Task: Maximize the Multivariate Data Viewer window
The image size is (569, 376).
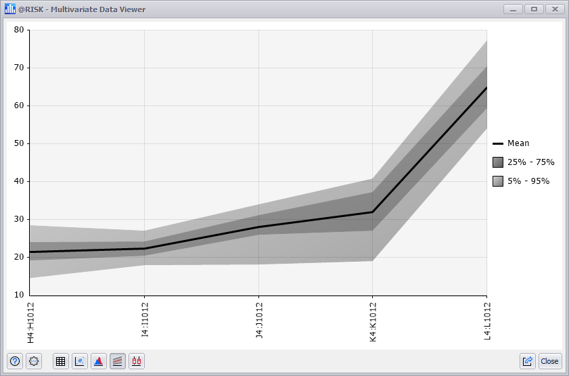Action: coord(534,9)
